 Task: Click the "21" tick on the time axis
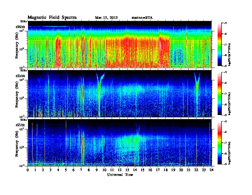click(x=188, y=170)
